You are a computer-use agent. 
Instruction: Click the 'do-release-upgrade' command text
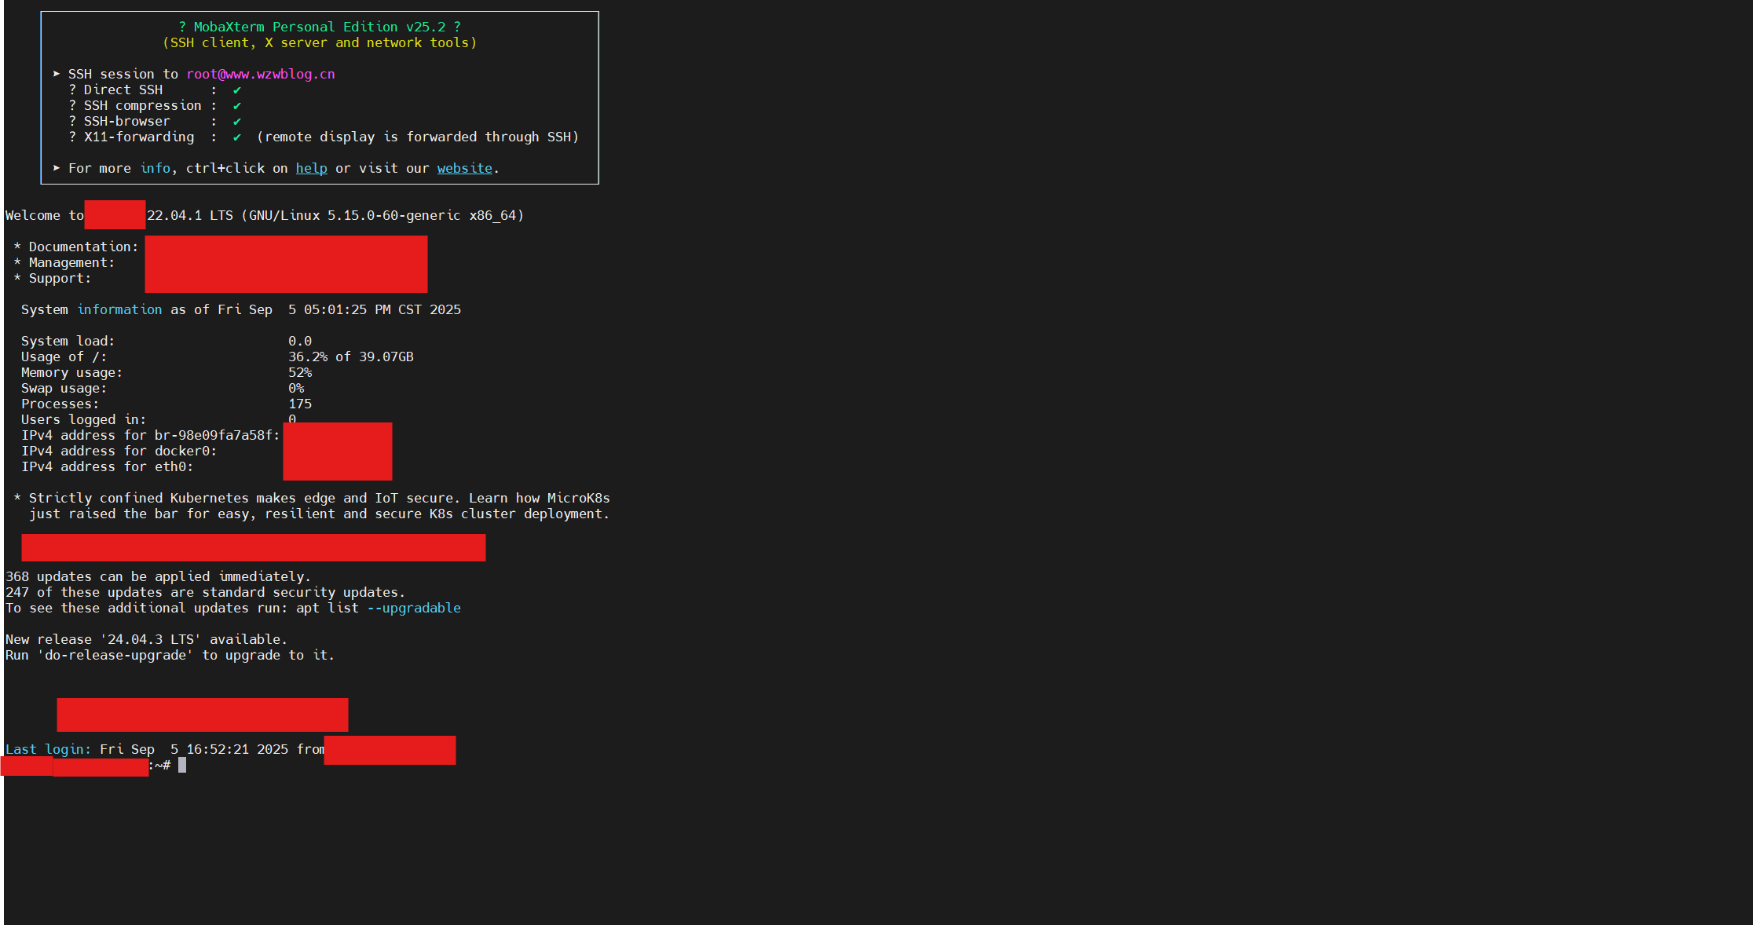(115, 655)
